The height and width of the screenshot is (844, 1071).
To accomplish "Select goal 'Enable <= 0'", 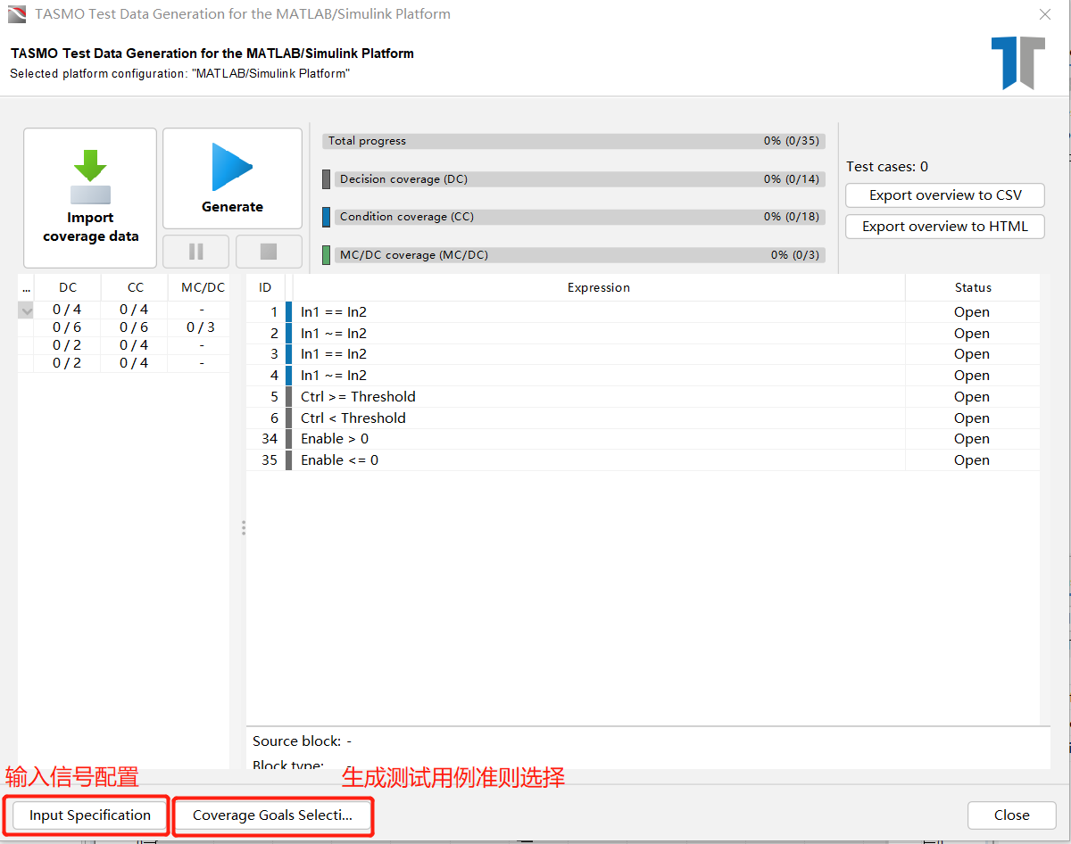I will pos(643,460).
